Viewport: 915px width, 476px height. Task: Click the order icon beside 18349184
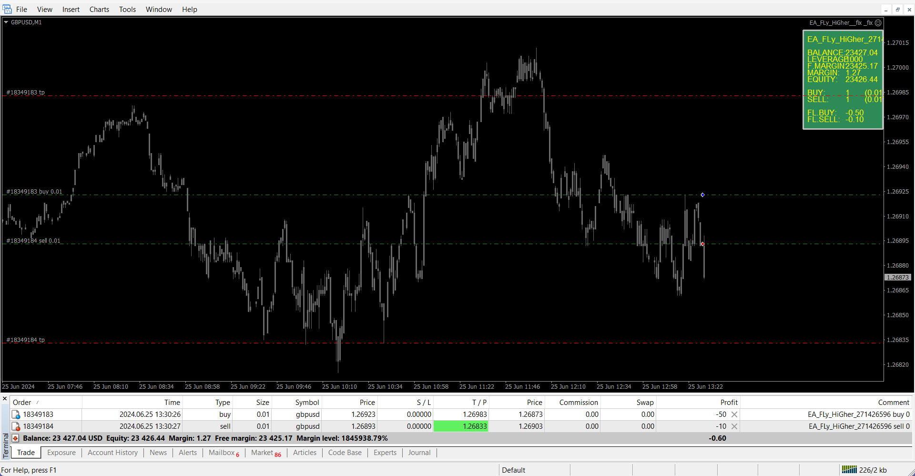(16, 426)
